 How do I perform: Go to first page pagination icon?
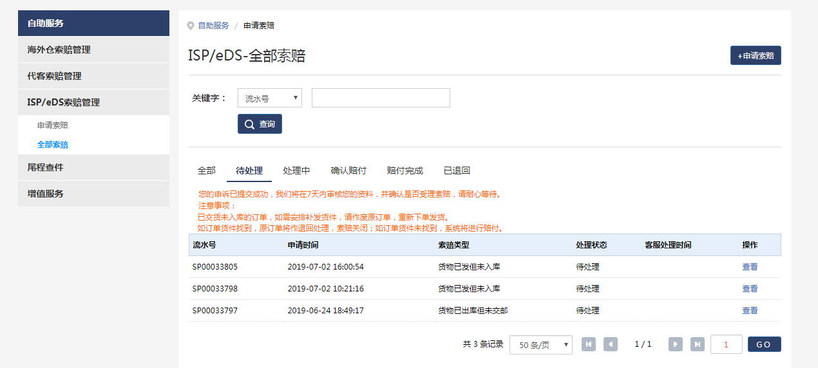(589, 344)
